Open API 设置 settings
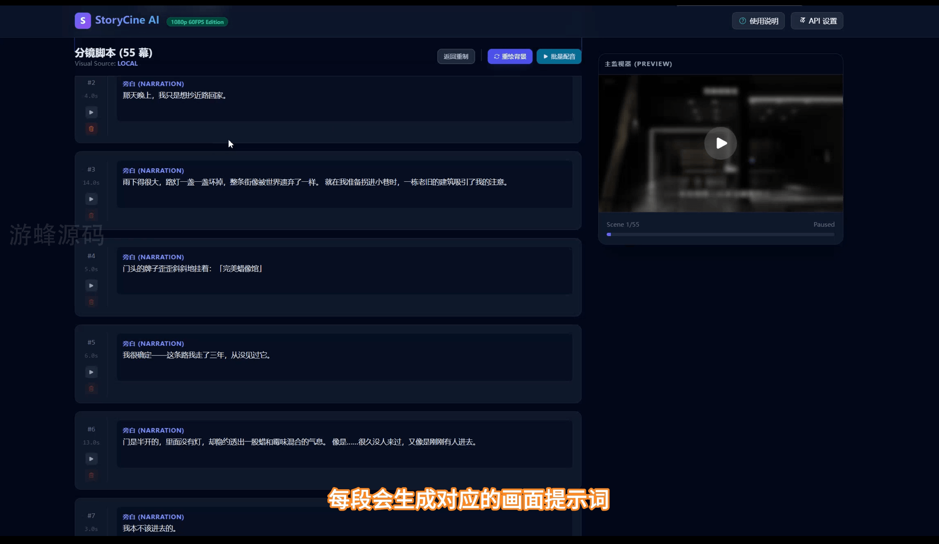 pyautogui.click(x=817, y=21)
